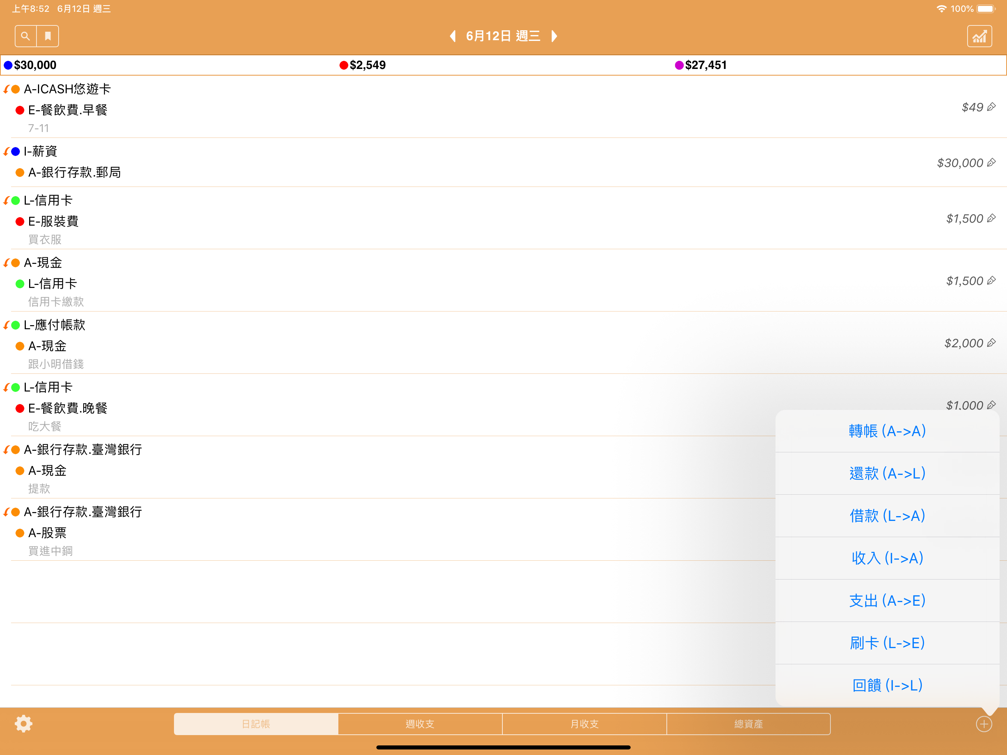Open the E-餐飲費.早餐 entry
This screenshot has height=755, width=1007.
point(68,110)
